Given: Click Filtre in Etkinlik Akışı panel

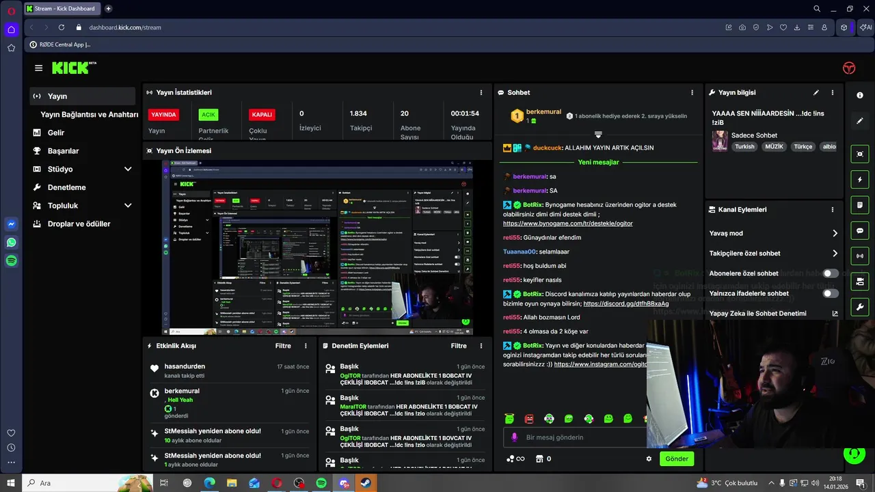Looking at the screenshot, I should 283,346.
